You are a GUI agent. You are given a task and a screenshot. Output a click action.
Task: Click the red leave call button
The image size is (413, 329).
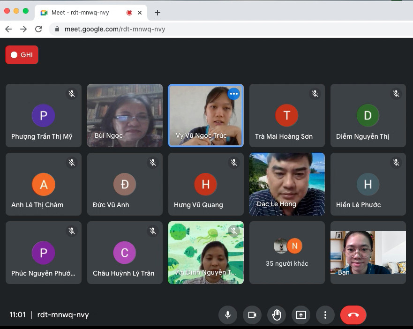353,315
